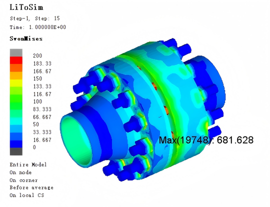Click the legend value 183.33

(x=42, y=63)
